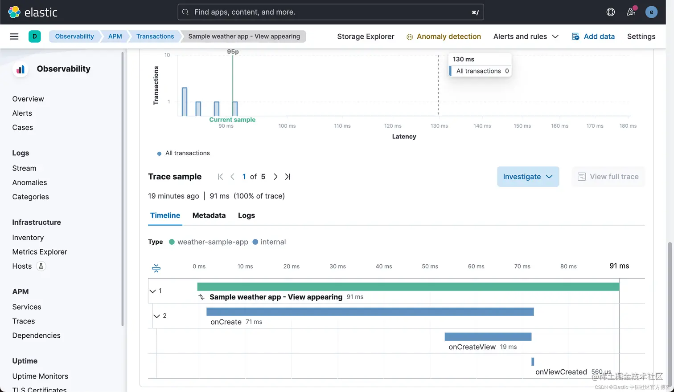Open Inventory in the sidebar
This screenshot has height=392, width=674.
[x=28, y=238]
